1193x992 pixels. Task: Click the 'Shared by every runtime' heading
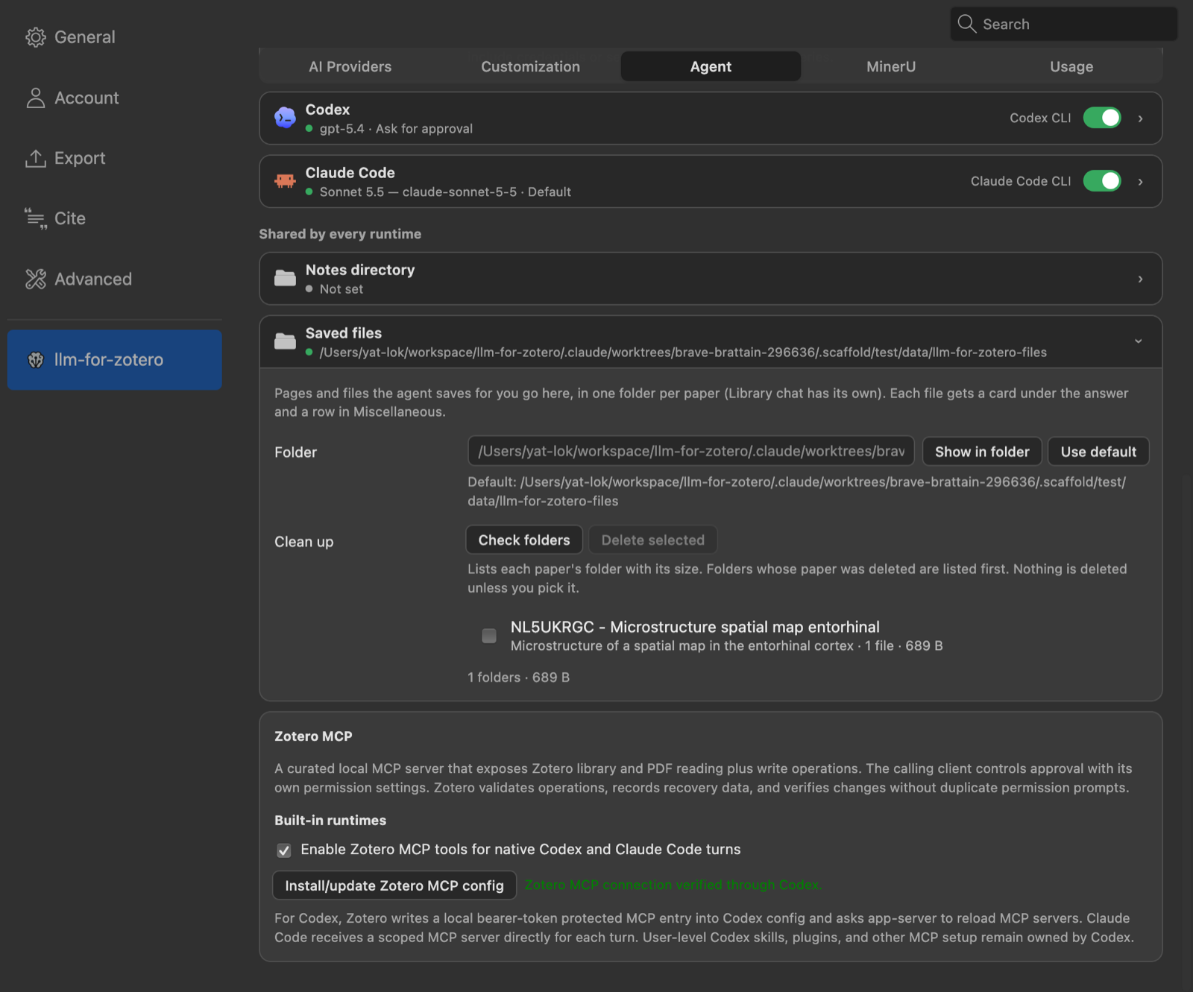(x=340, y=234)
